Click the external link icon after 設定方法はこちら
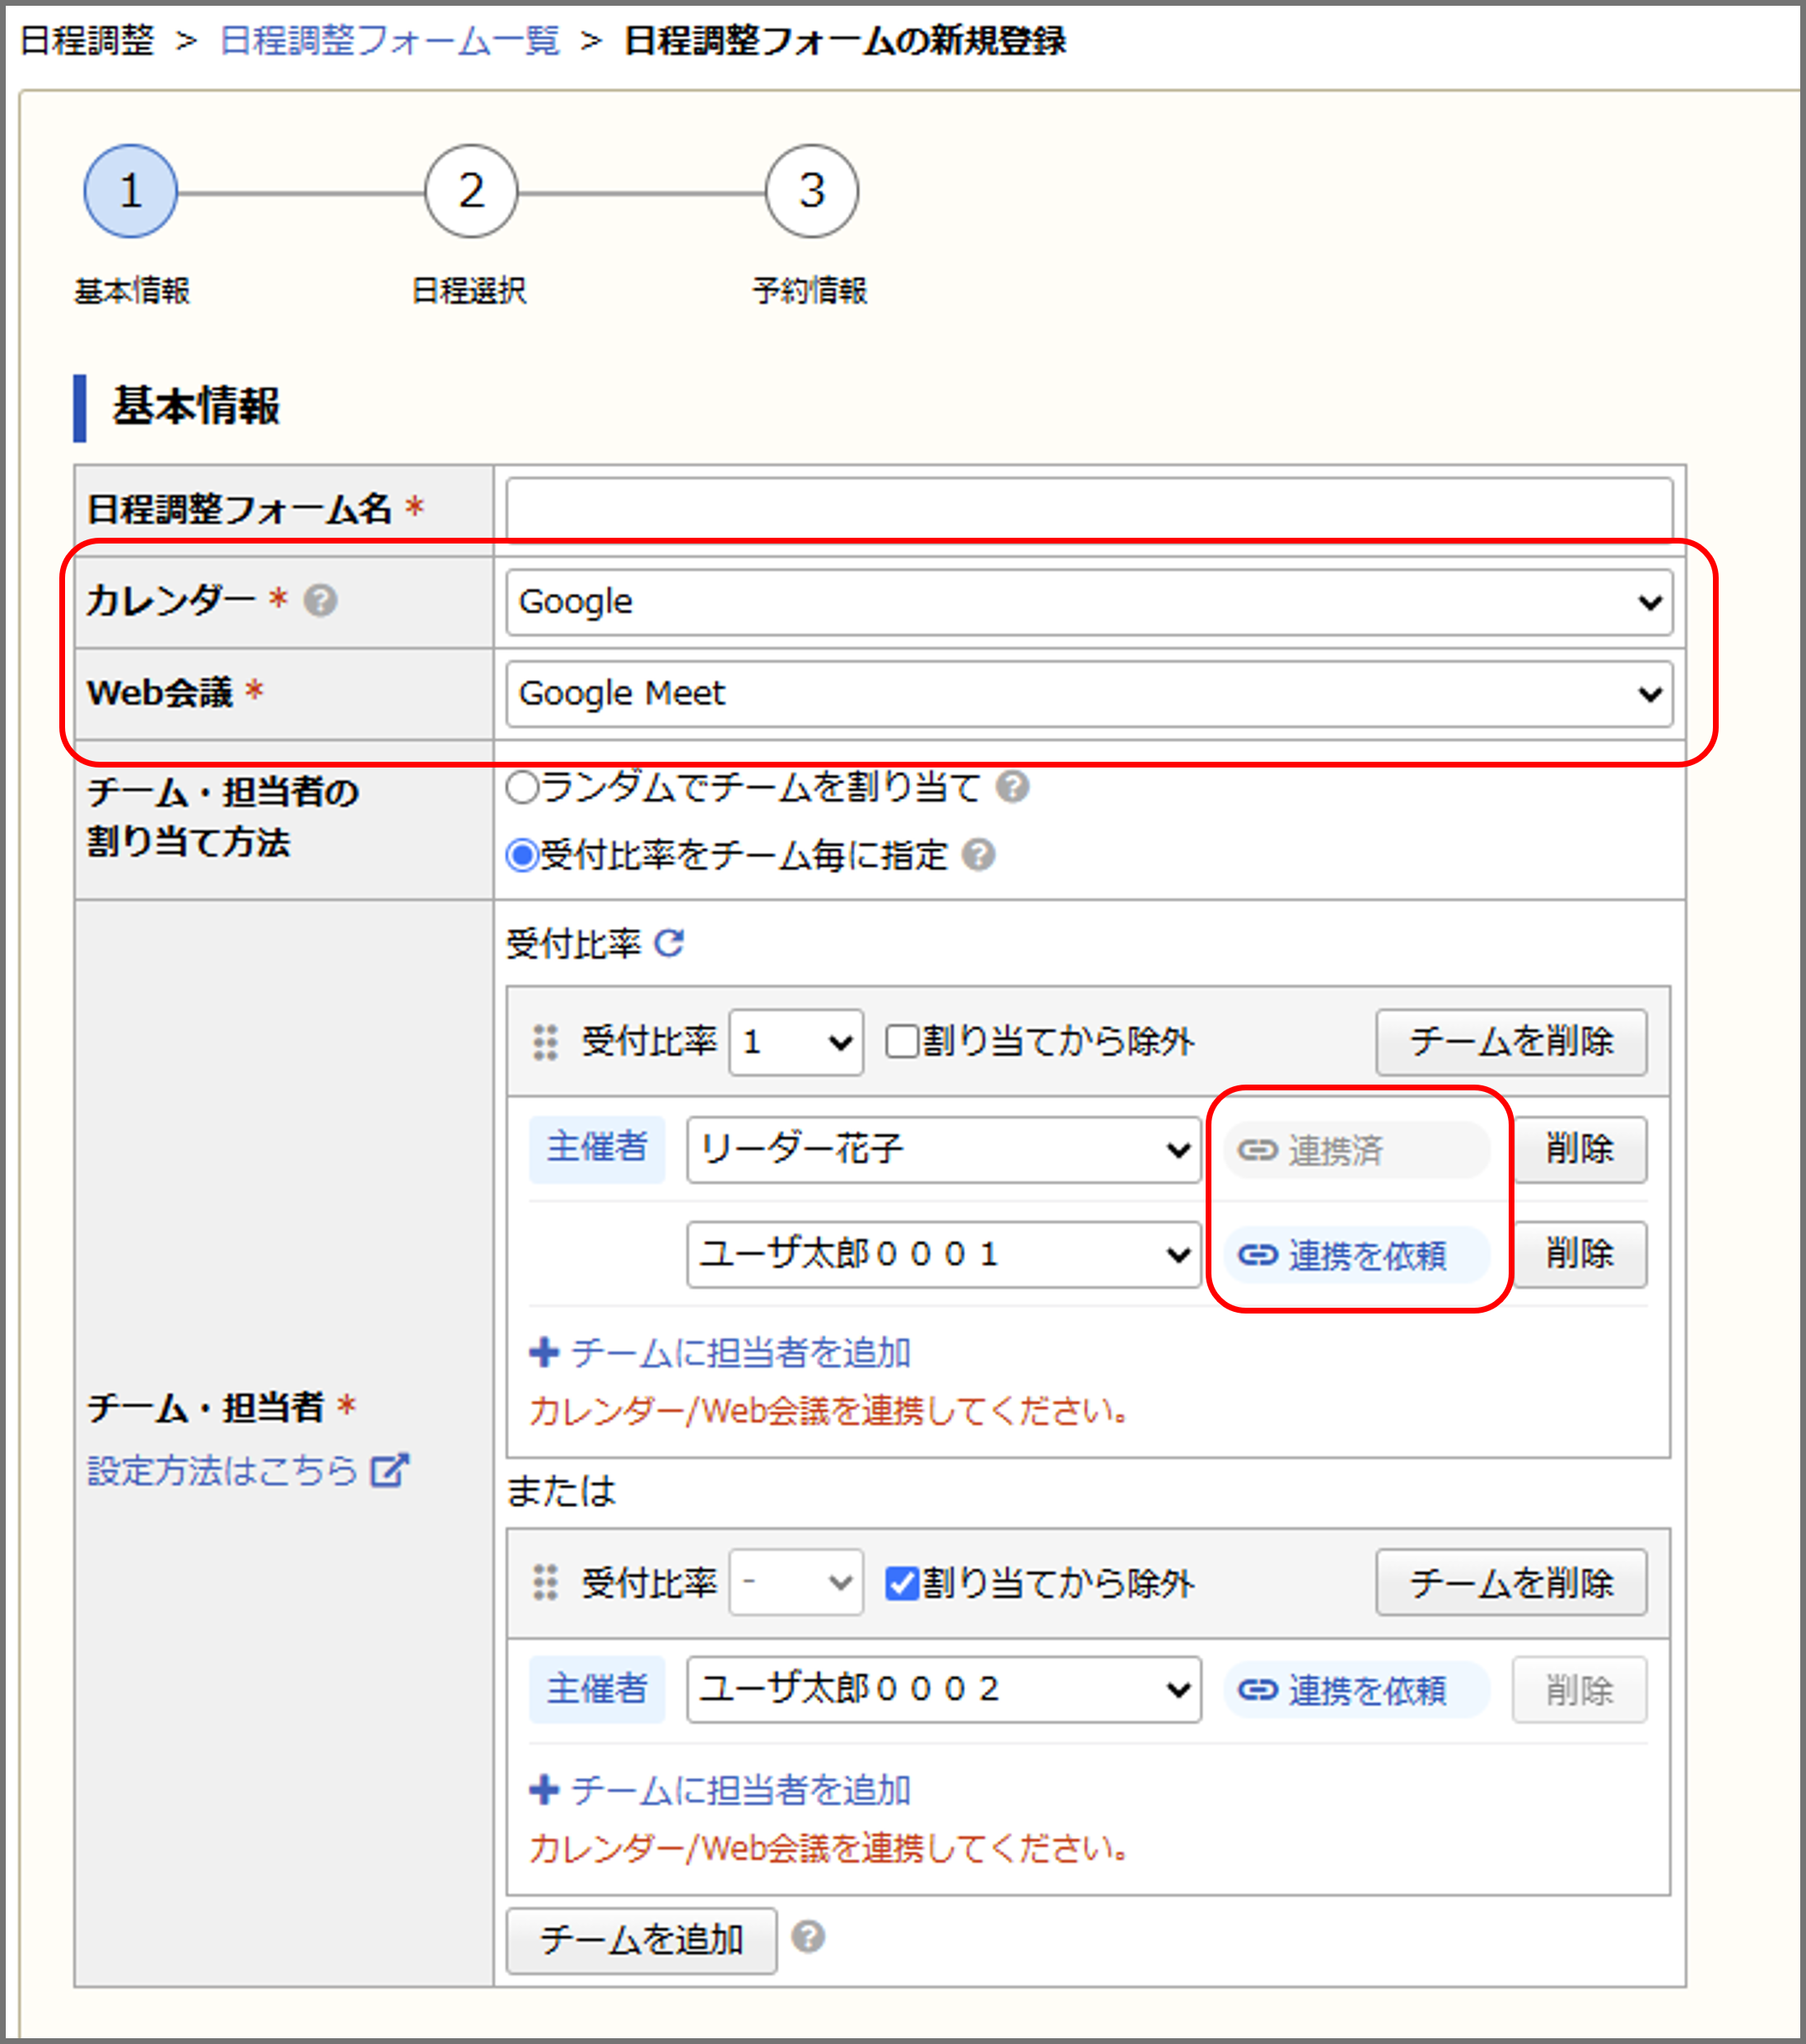The height and width of the screenshot is (2044, 1806). point(389,1470)
